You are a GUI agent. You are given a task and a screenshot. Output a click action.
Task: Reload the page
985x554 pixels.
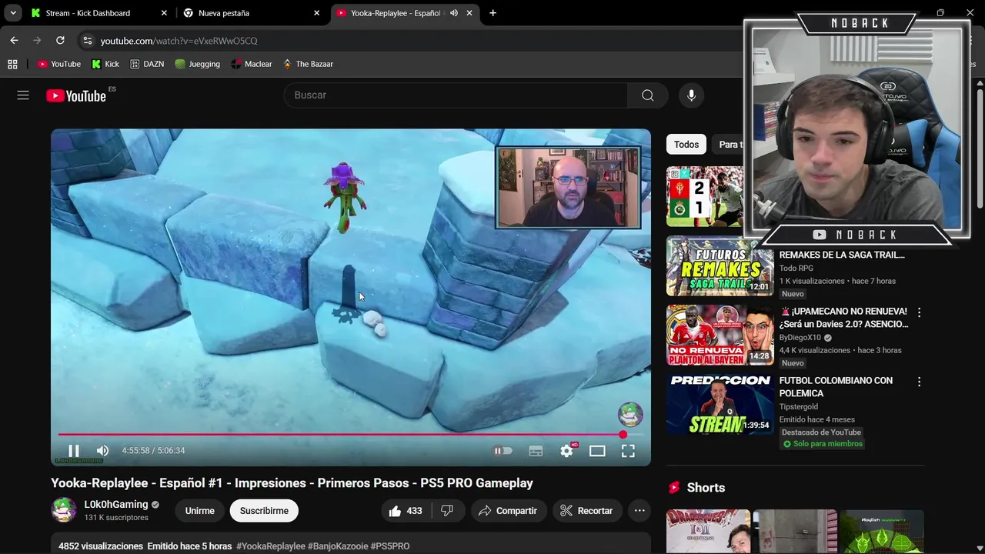click(60, 41)
